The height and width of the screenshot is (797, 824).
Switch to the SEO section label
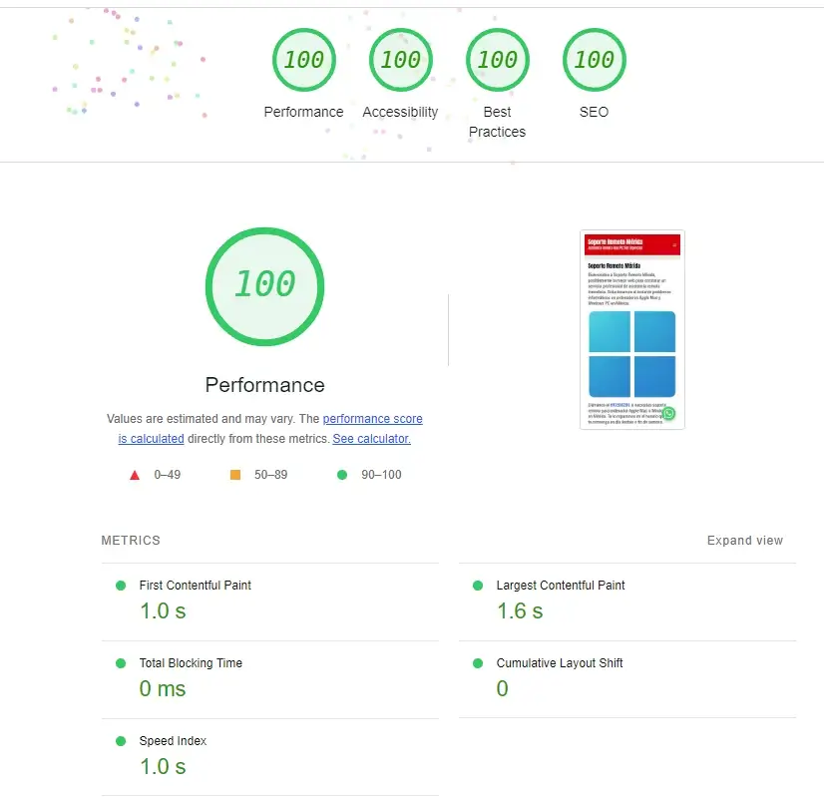(x=594, y=112)
